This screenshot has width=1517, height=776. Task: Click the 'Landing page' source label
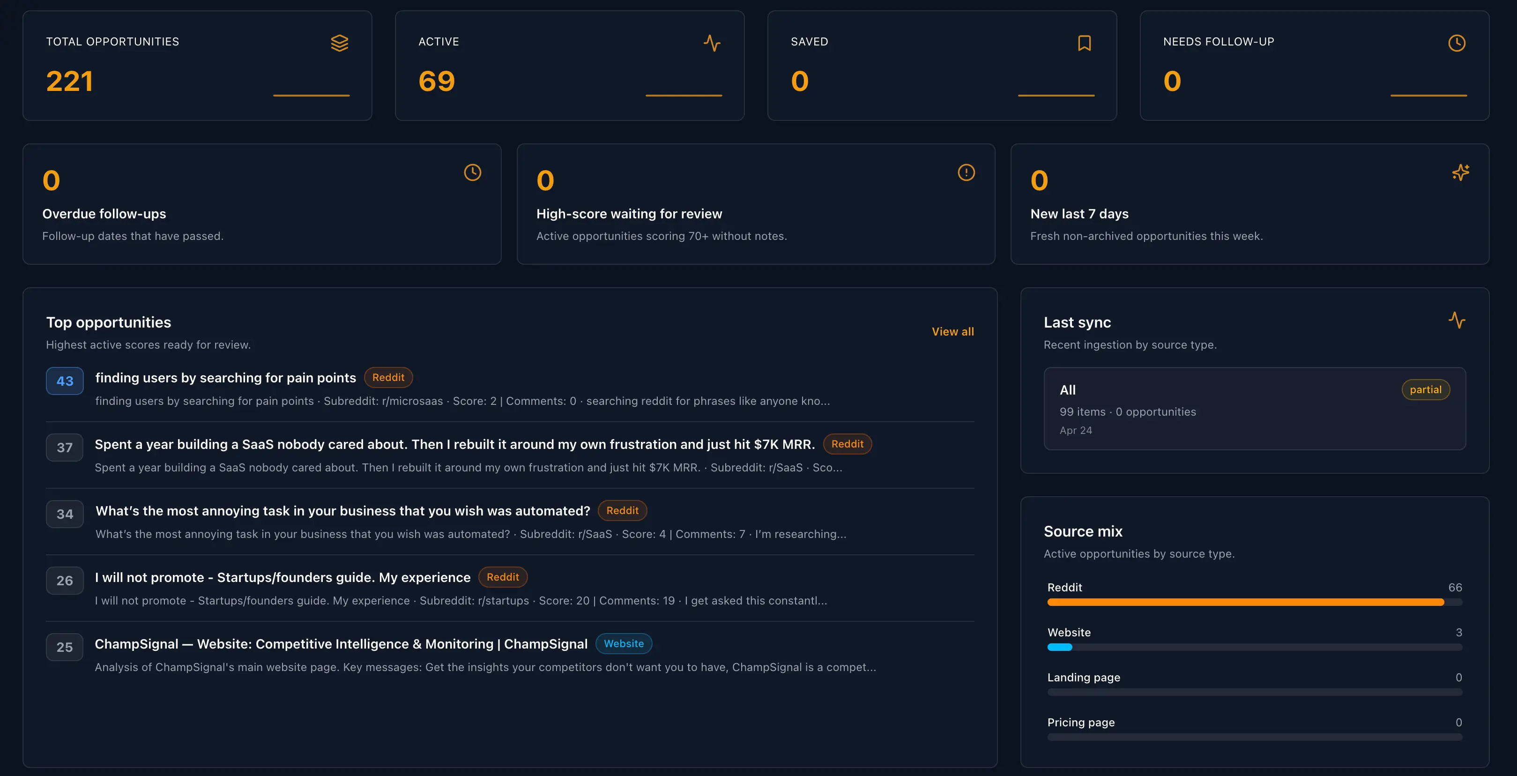1084,678
